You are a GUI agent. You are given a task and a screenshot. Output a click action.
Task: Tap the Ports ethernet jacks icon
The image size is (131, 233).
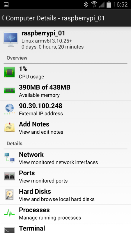(9, 176)
